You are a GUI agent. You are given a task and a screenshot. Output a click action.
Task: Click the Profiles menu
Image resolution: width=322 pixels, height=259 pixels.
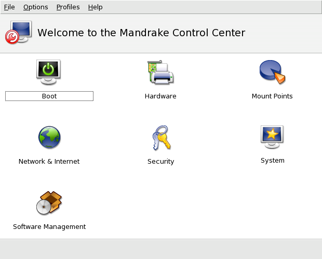[x=68, y=7]
